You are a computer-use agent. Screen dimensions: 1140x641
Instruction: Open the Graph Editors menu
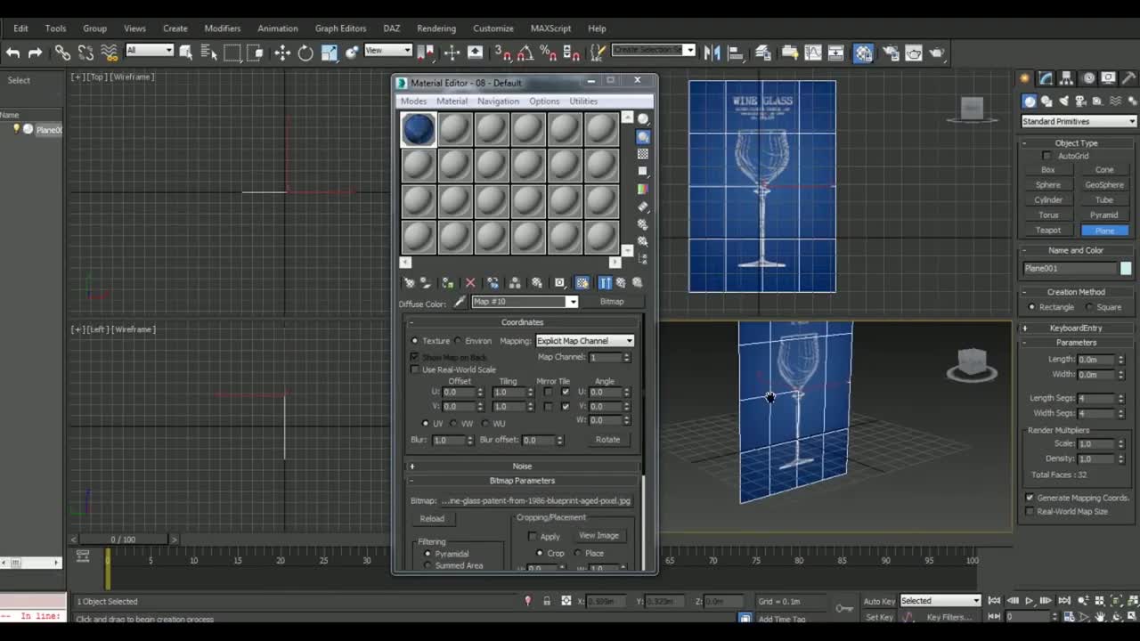340,28
